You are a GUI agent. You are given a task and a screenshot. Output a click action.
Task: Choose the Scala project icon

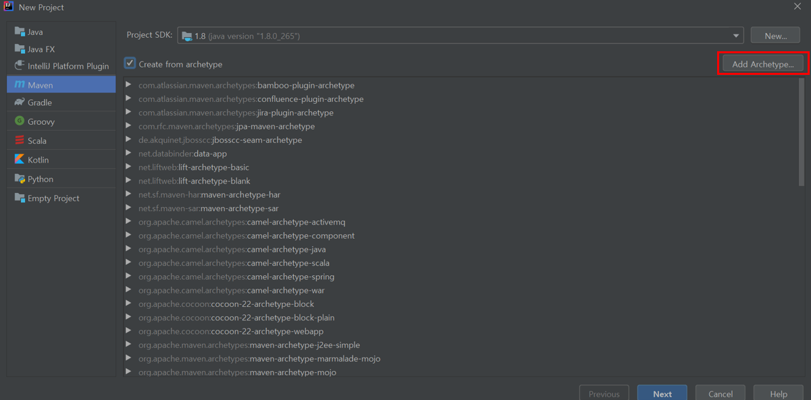pyautogui.click(x=20, y=140)
